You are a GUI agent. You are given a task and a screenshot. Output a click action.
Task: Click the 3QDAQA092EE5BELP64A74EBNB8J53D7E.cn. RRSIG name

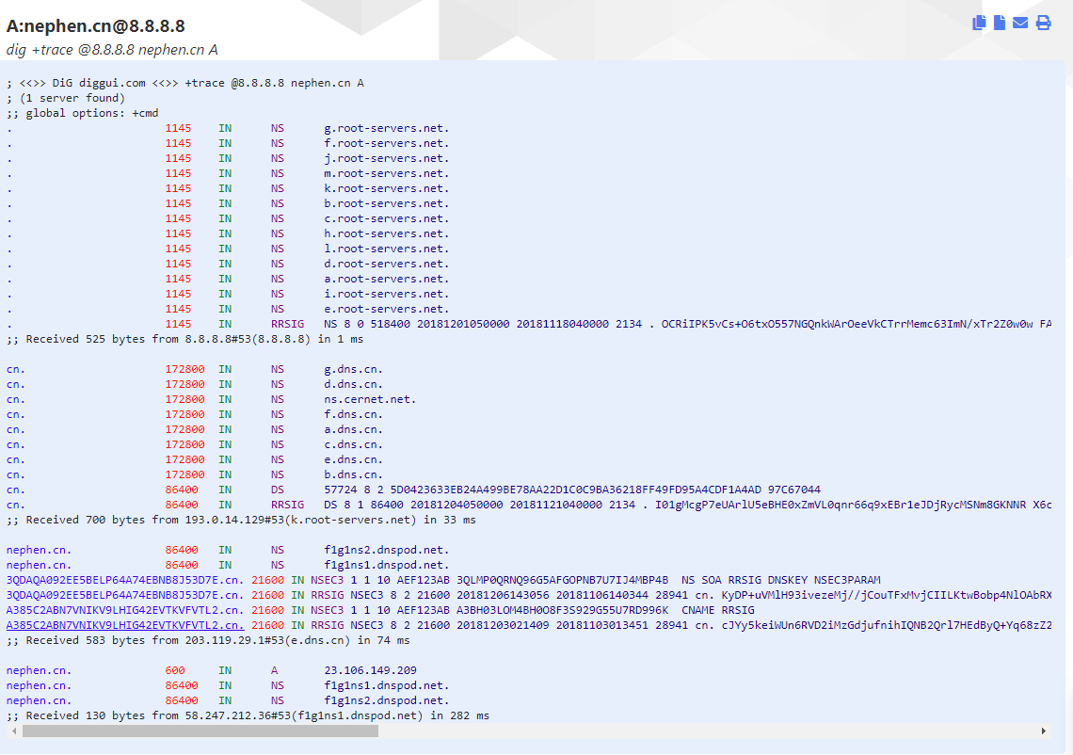pyautogui.click(x=125, y=595)
